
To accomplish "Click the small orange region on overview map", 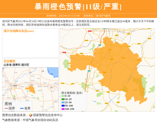I will (x=31, y=90).
